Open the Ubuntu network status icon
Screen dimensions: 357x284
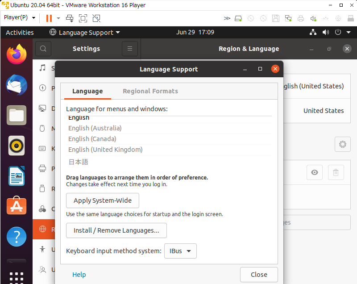[313, 32]
